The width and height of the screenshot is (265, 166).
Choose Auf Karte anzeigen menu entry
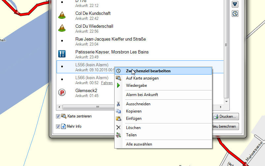142,78
